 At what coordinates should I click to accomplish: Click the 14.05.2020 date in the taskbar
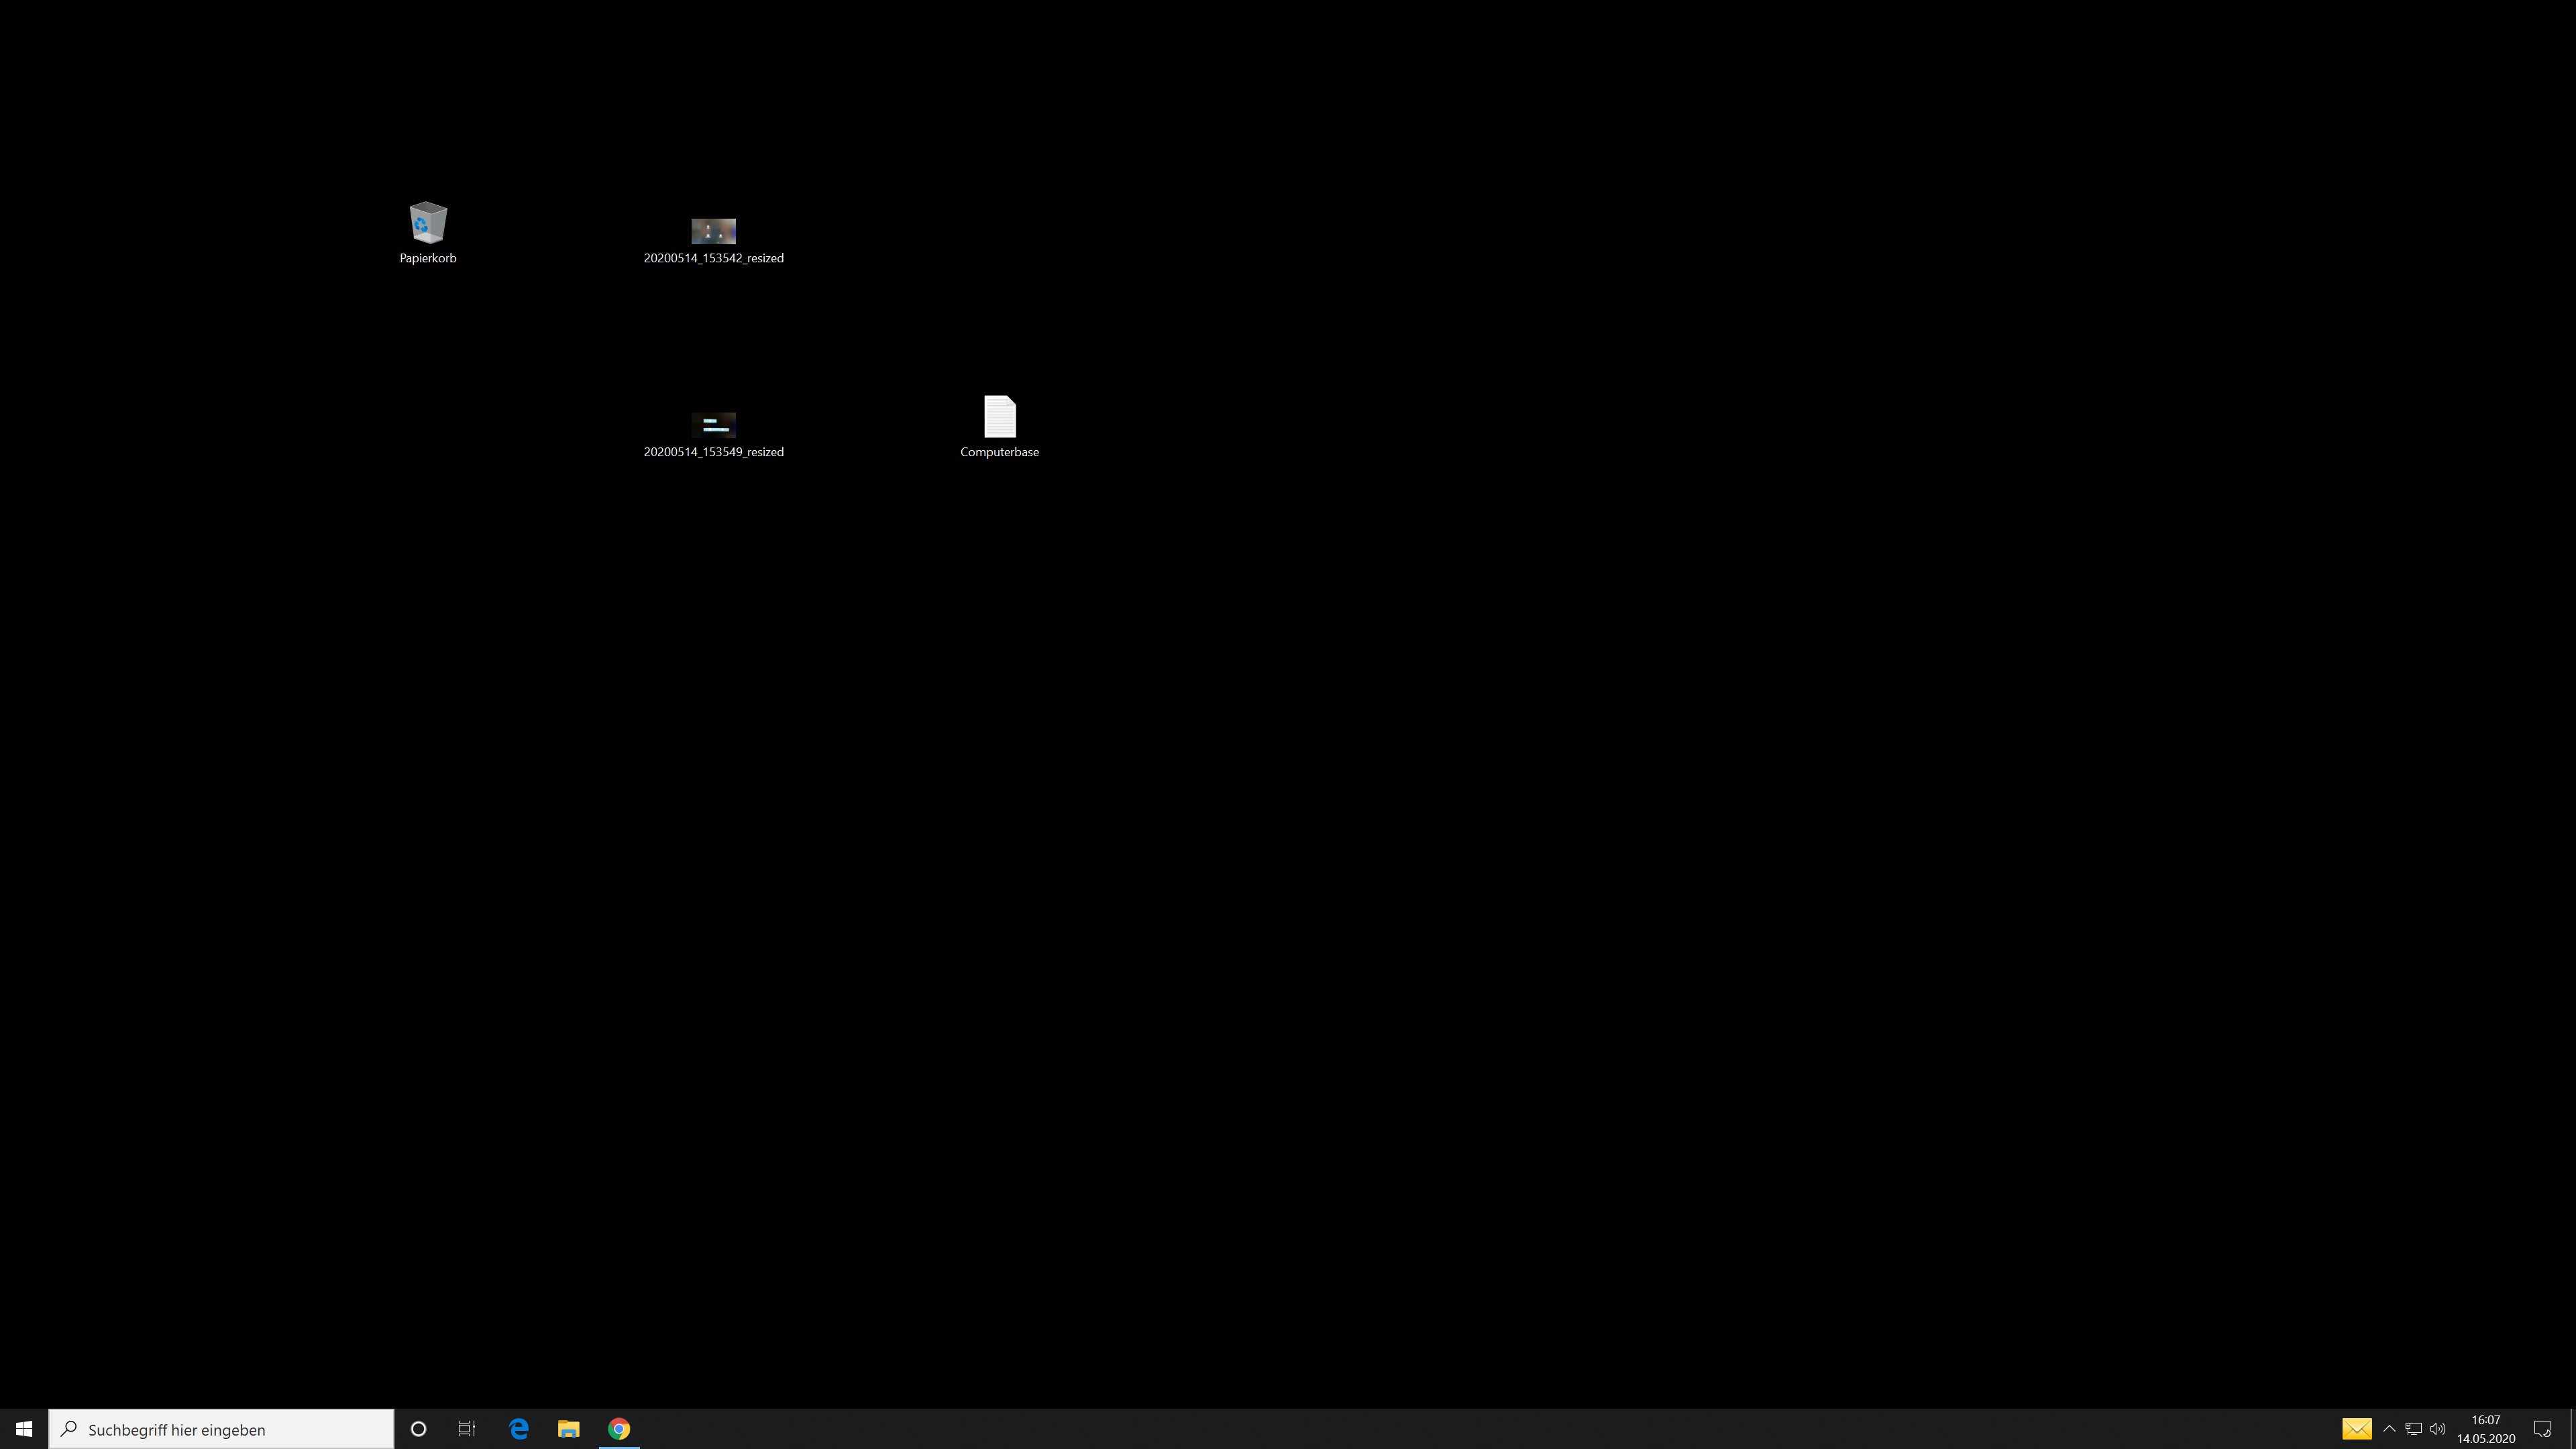2485,1439
